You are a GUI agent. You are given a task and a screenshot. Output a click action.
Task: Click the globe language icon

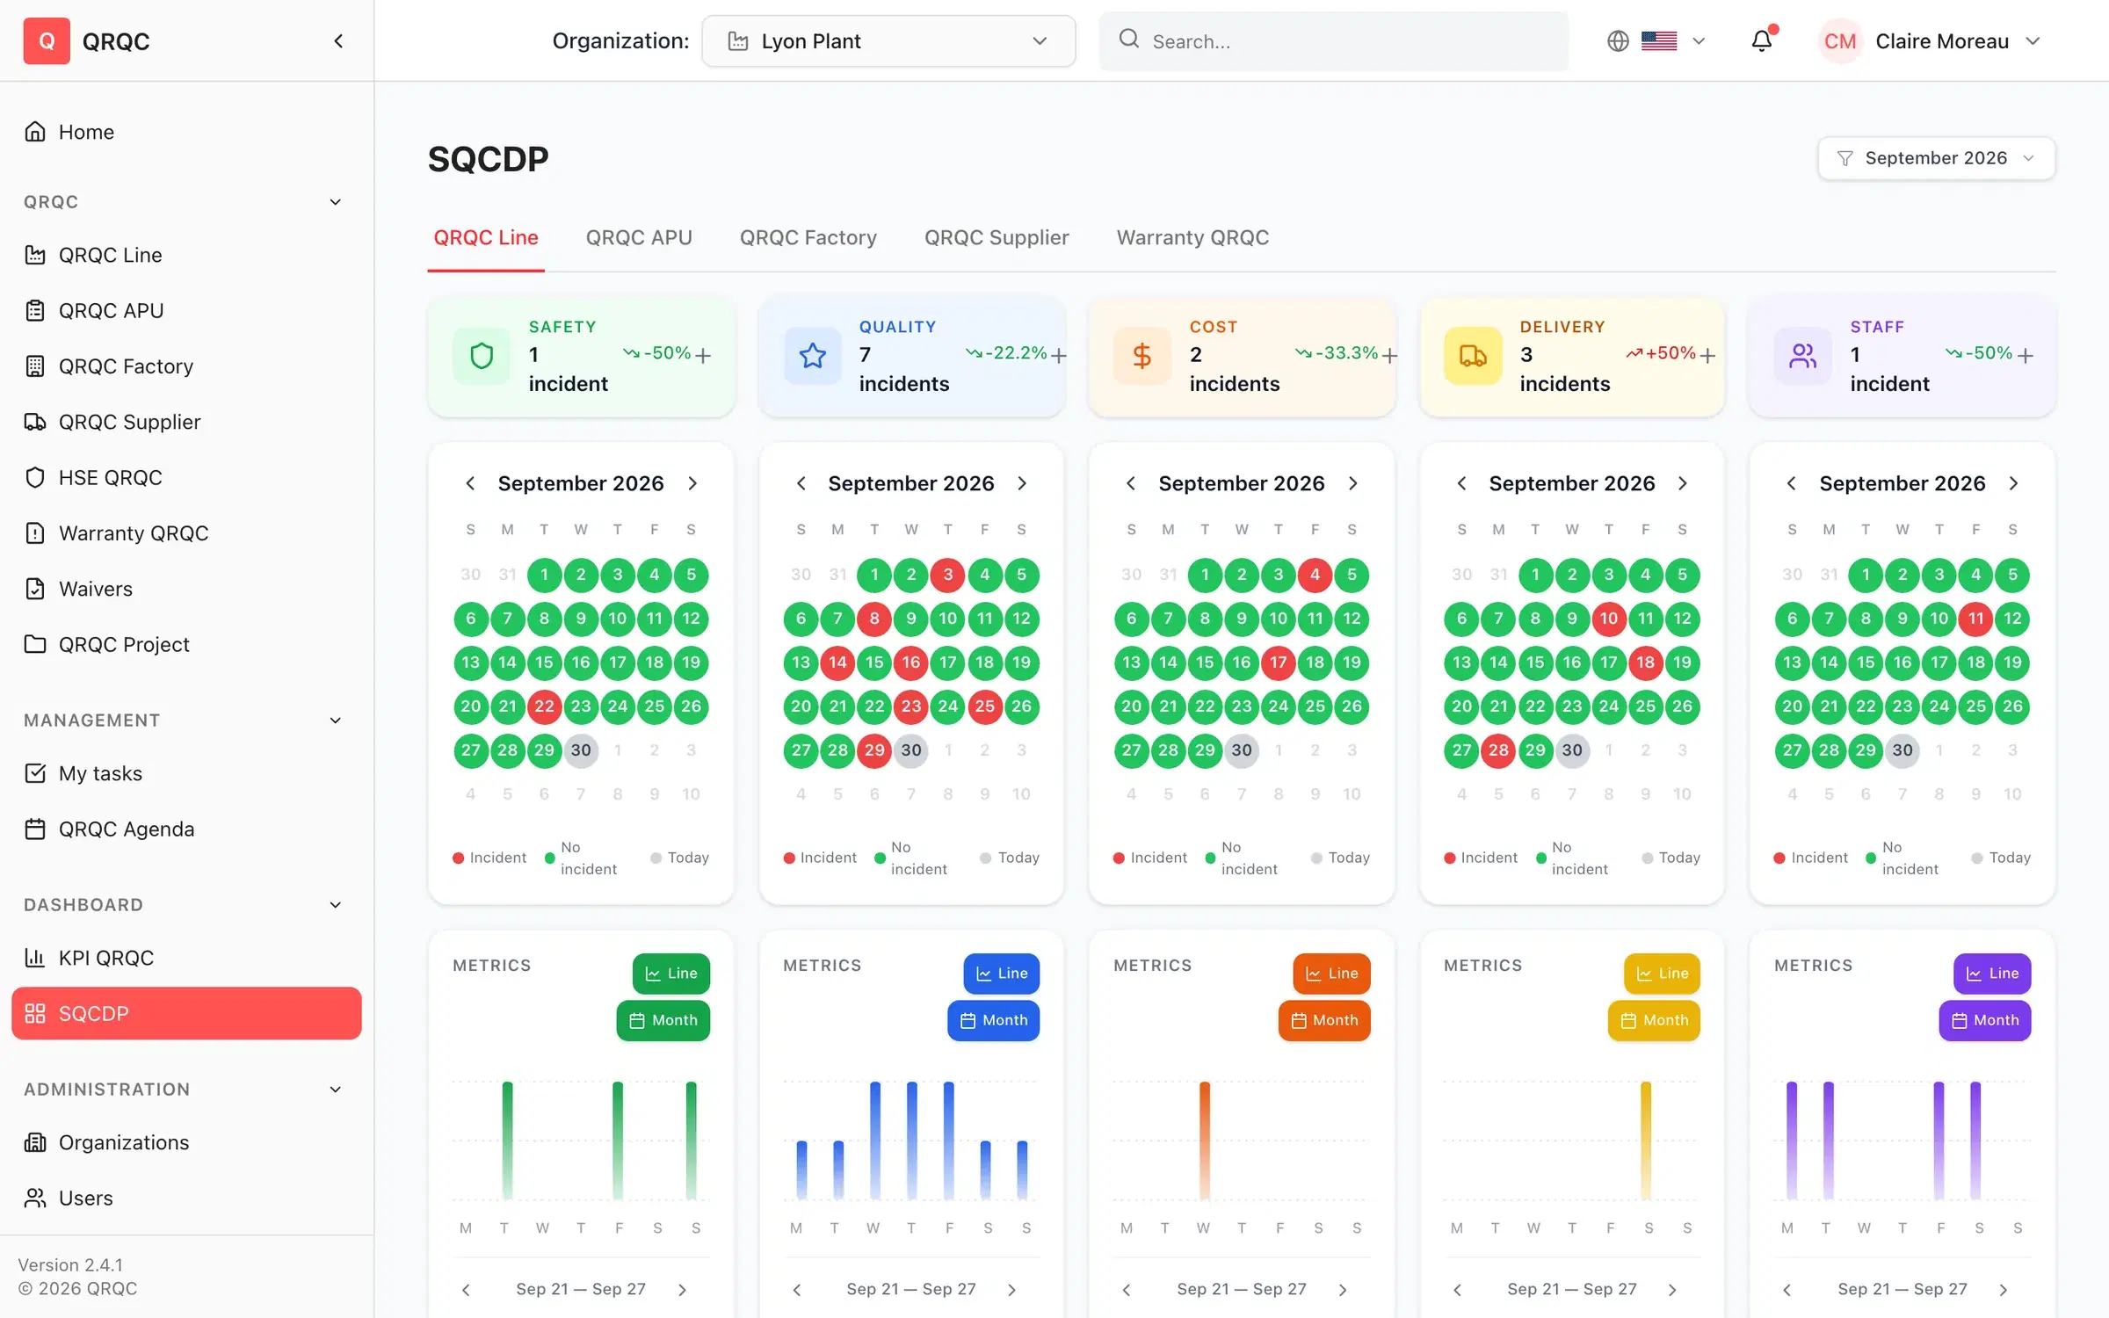[x=1618, y=41]
